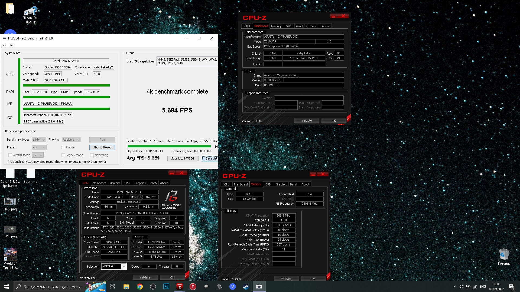Viewport: 520px width, 292px height.
Task: Enable the Pmode checkbox
Action: (x=63, y=147)
